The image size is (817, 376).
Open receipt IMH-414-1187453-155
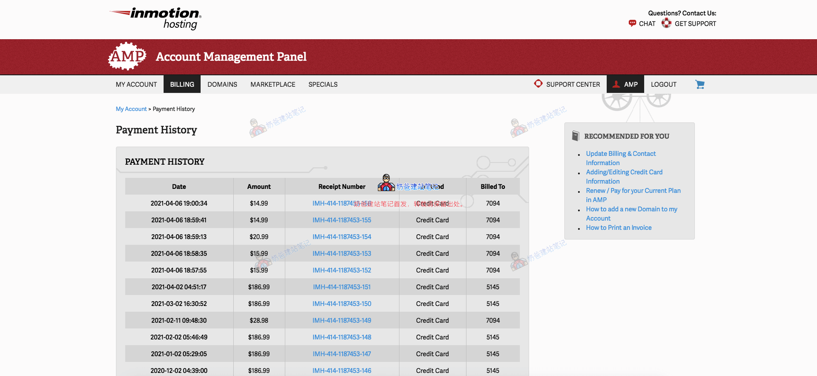pyautogui.click(x=342, y=220)
